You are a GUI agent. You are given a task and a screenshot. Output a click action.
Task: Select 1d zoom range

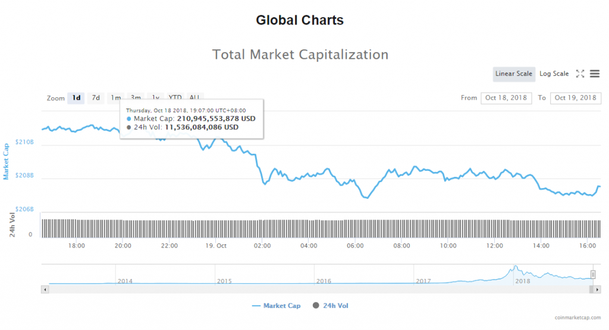point(76,98)
